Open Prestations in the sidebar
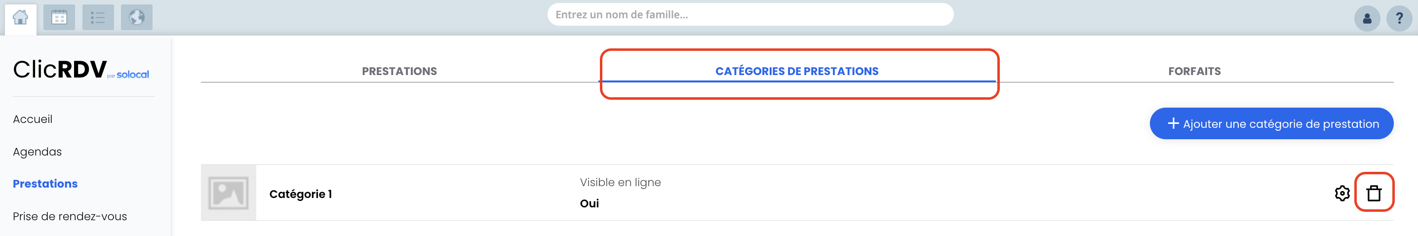The image size is (1418, 236). (45, 184)
